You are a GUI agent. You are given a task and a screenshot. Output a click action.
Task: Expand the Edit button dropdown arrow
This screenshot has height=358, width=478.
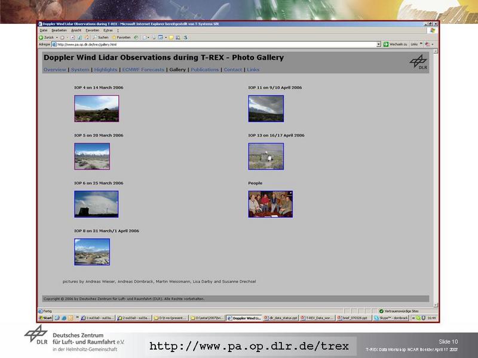coord(166,38)
